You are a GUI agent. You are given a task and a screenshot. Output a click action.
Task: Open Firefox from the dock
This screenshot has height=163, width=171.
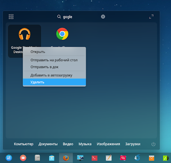pos(66,158)
